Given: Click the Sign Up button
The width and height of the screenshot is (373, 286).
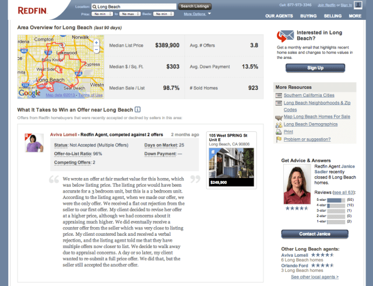Looking at the screenshot, I should coord(315,68).
